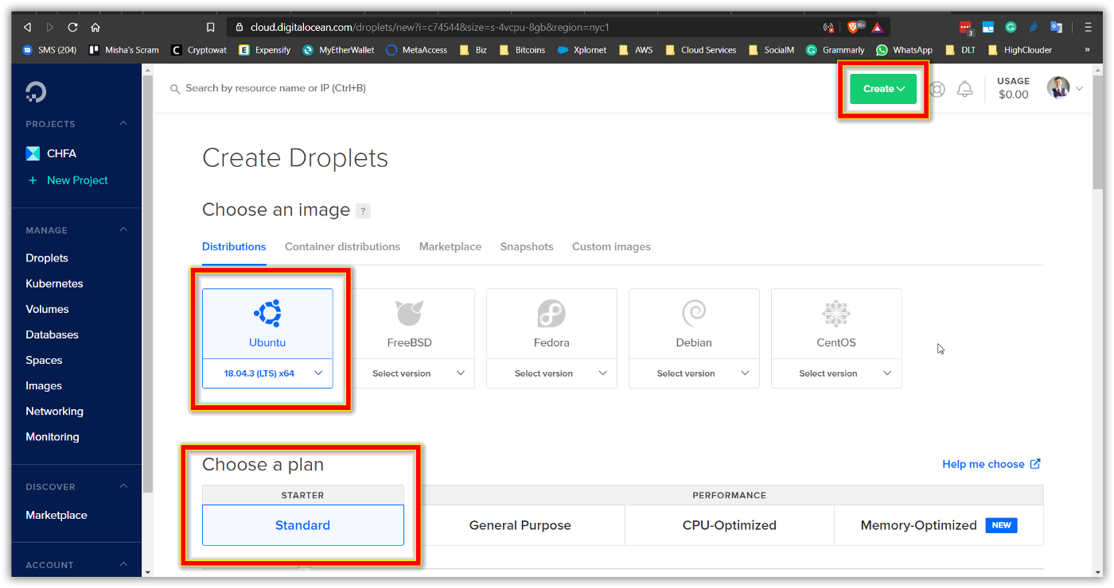Image resolution: width=1114 pixels, height=588 pixels.
Task: Click the resource search input field
Action: (x=275, y=88)
